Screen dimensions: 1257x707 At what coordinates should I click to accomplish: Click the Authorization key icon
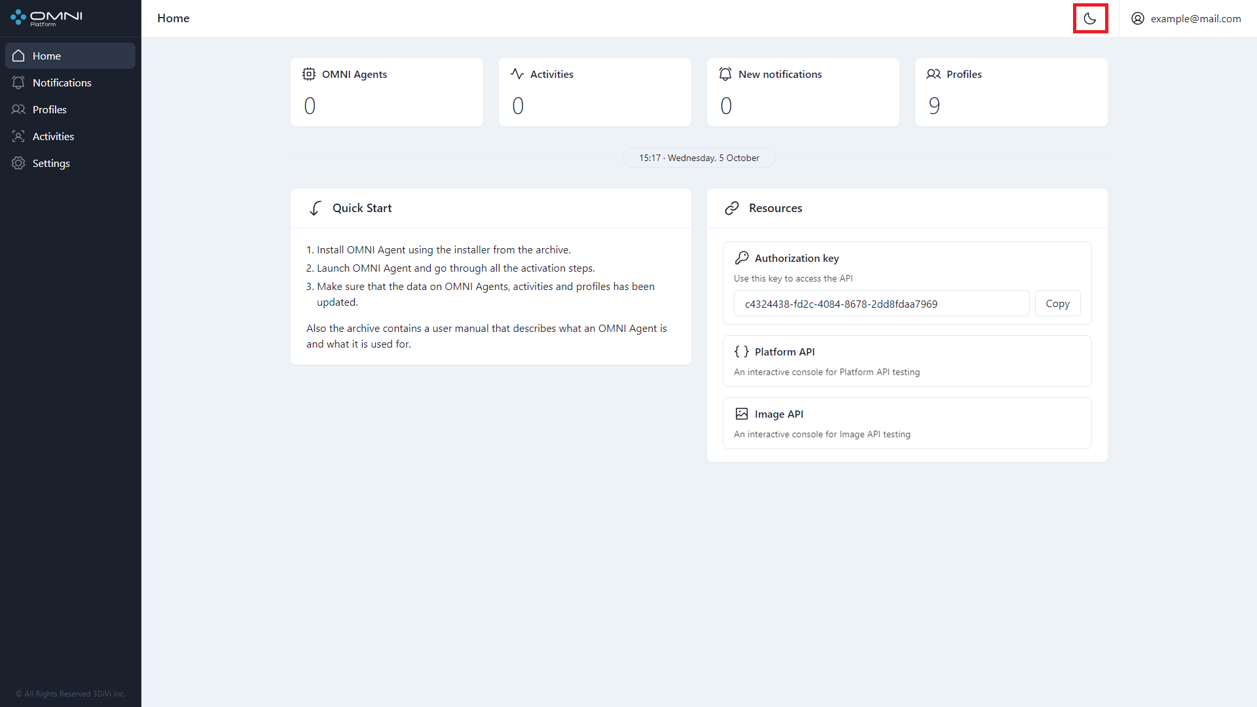(741, 258)
